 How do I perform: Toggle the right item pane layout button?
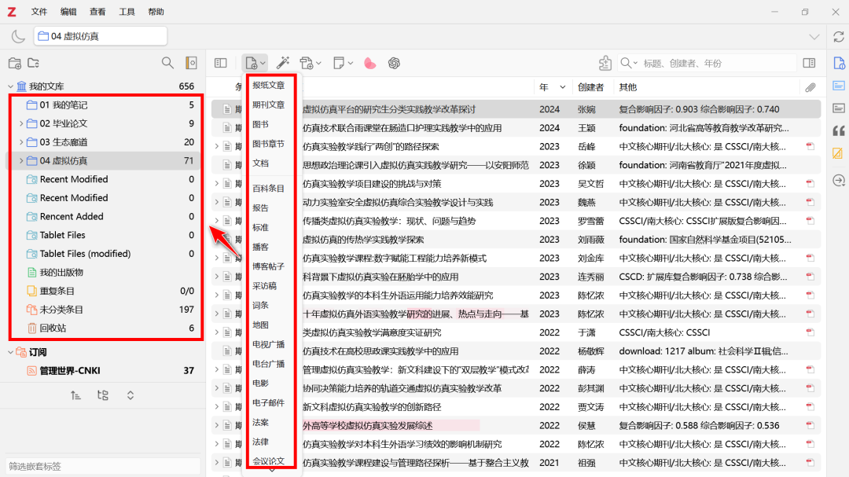coord(809,63)
